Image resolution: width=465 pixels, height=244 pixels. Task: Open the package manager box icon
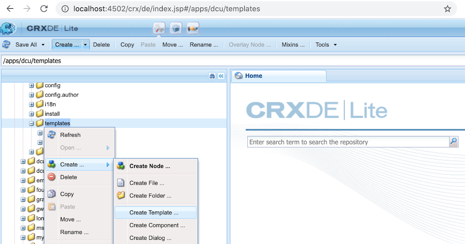[176, 28]
